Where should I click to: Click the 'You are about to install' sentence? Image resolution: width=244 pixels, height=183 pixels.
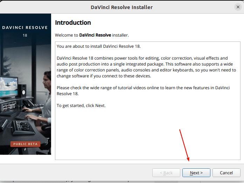point(98,46)
